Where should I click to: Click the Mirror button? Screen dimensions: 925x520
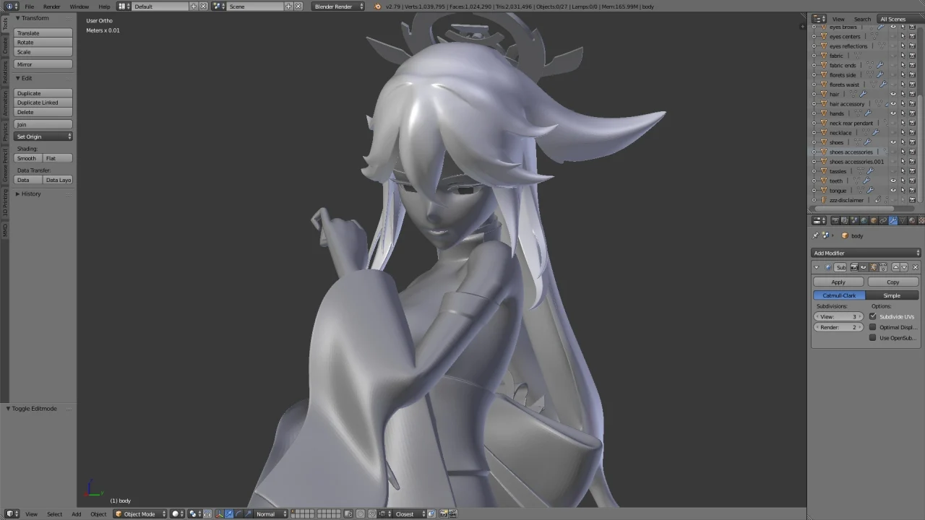43,64
